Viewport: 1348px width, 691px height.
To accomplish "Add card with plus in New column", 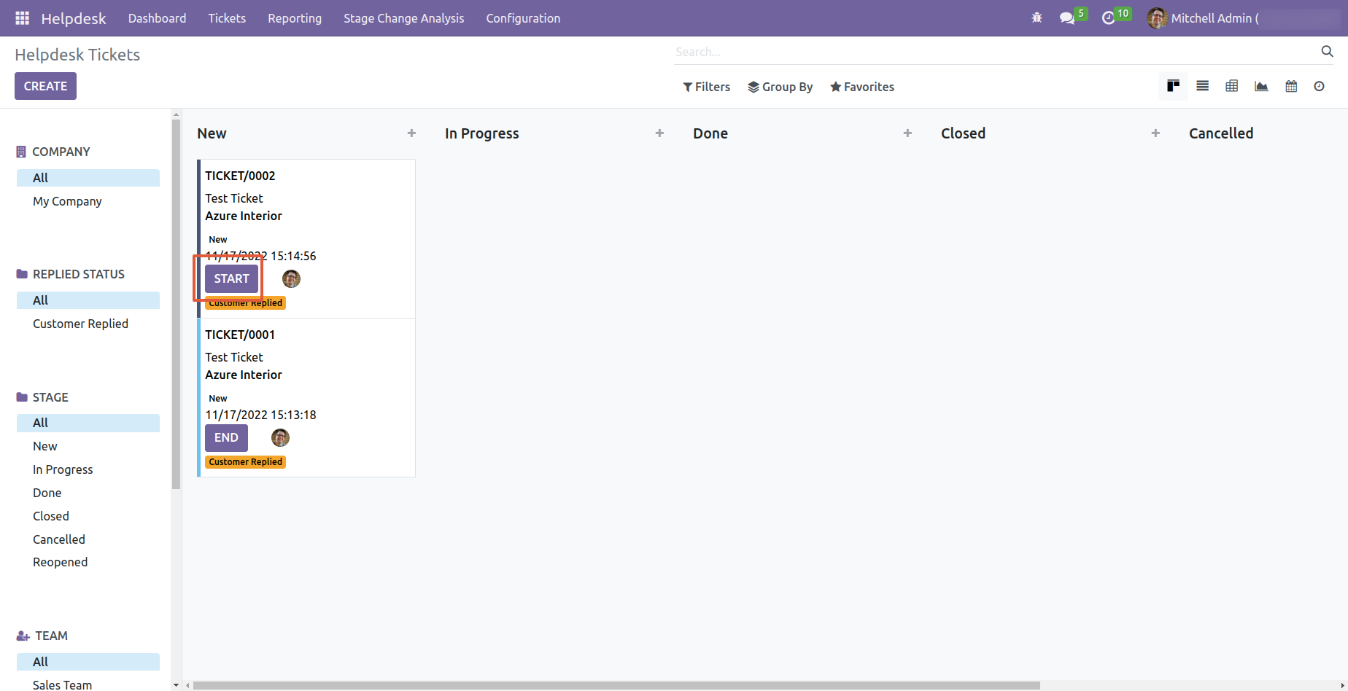I will 411,133.
